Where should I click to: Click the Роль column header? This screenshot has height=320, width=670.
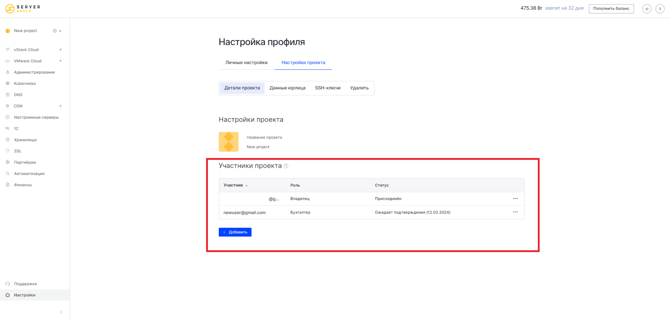pos(295,185)
